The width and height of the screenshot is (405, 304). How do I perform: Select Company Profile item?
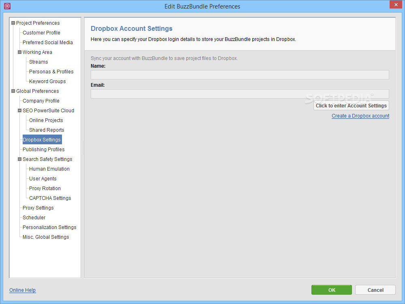[x=41, y=101]
